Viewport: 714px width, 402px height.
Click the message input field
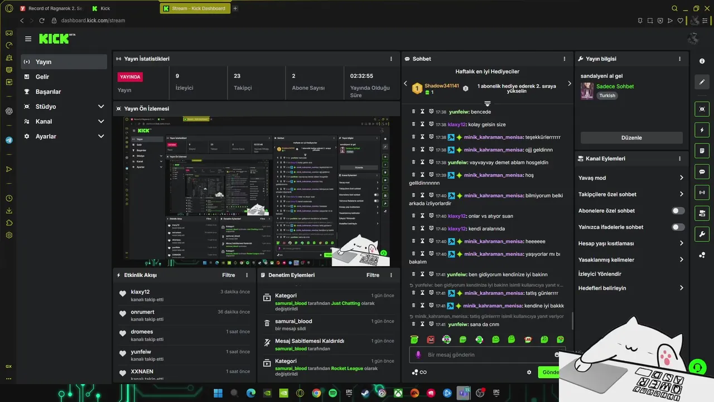click(486, 355)
